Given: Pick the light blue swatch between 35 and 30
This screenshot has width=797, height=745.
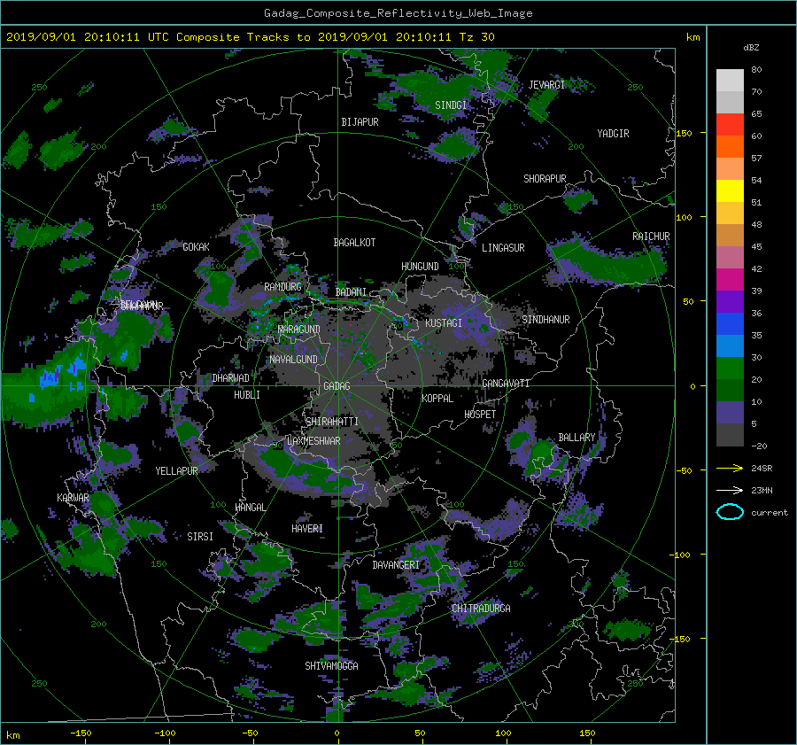Looking at the screenshot, I should [730, 346].
